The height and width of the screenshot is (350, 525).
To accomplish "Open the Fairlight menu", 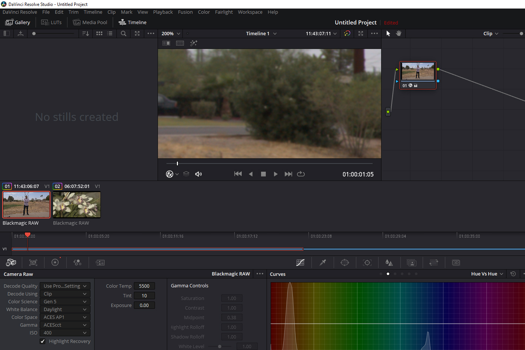I will [224, 12].
